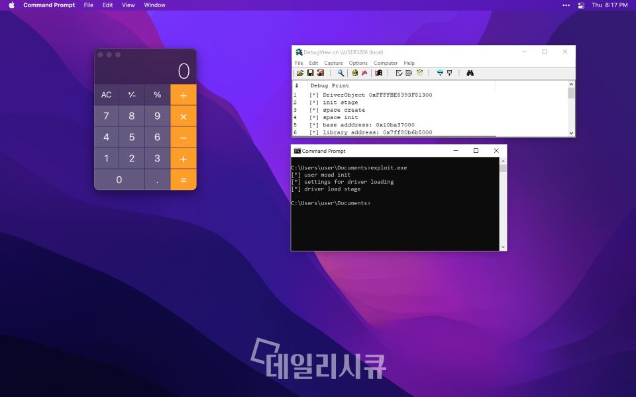Image resolution: width=636 pixels, height=397 pixels.
Task: Click the Command Prompt window's title bar icon
Action: (x=297, y=151)
